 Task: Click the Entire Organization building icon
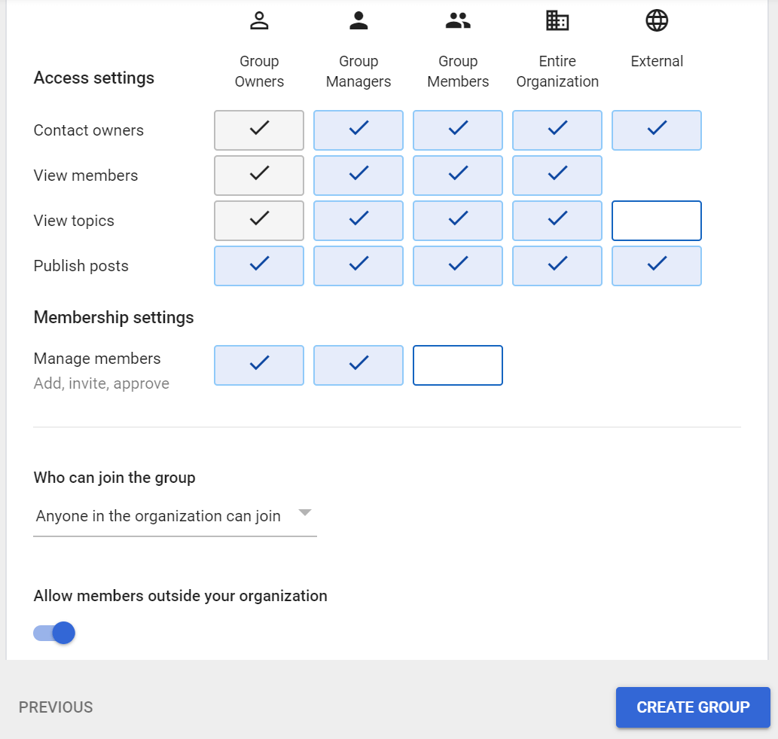coord(557,21)
